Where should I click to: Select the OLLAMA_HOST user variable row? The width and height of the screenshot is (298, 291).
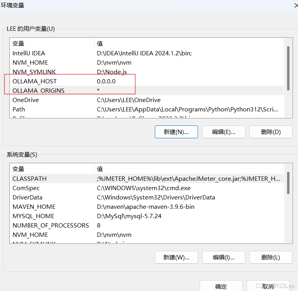tap(35, 81)
